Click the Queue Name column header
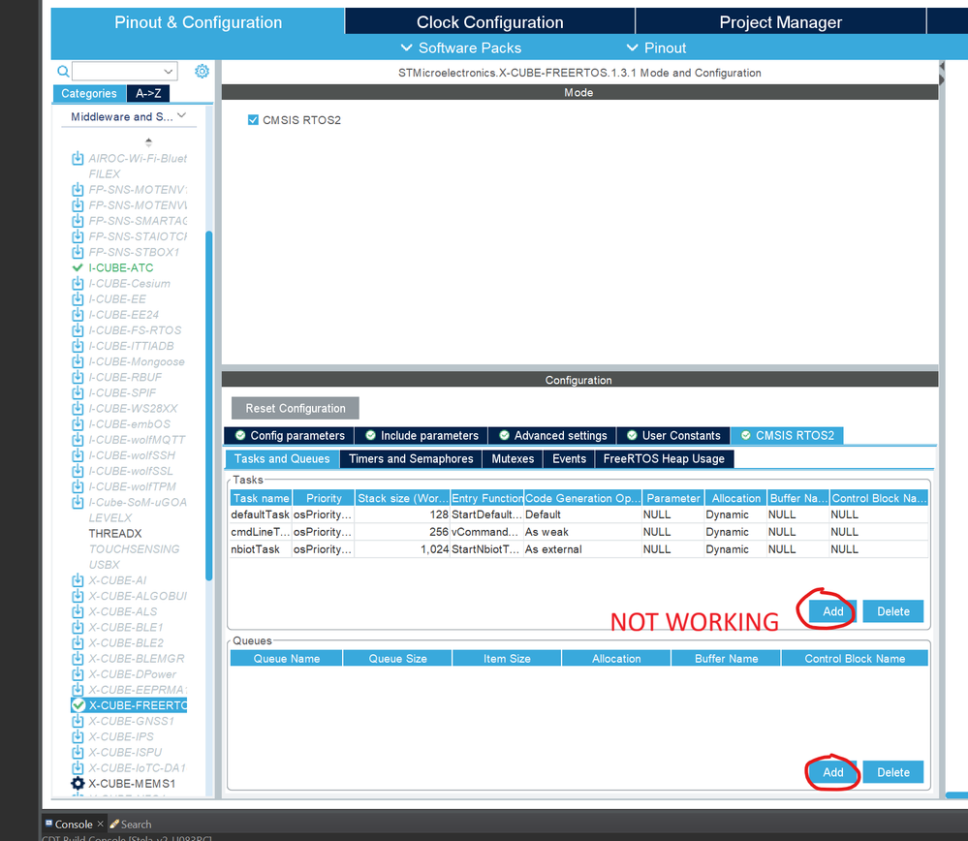The image size is (968, 841). [287, 659]
